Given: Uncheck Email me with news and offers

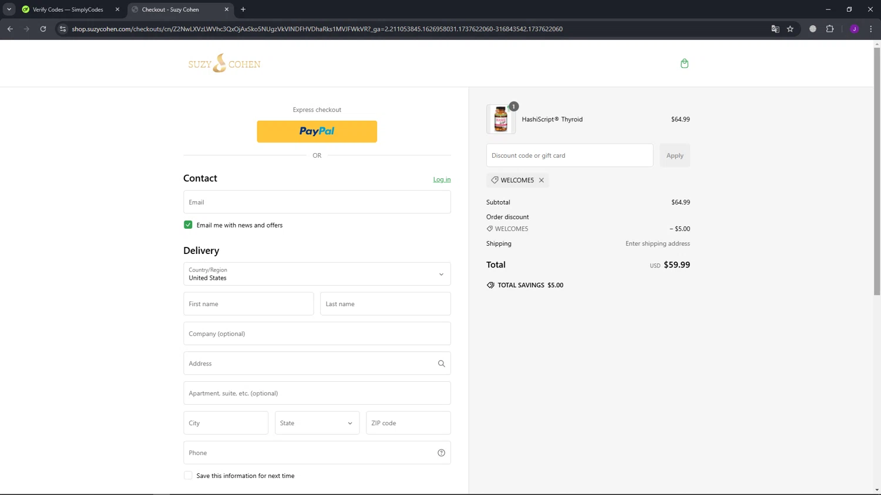Looking at the screenshot, I should coord(188,225).
